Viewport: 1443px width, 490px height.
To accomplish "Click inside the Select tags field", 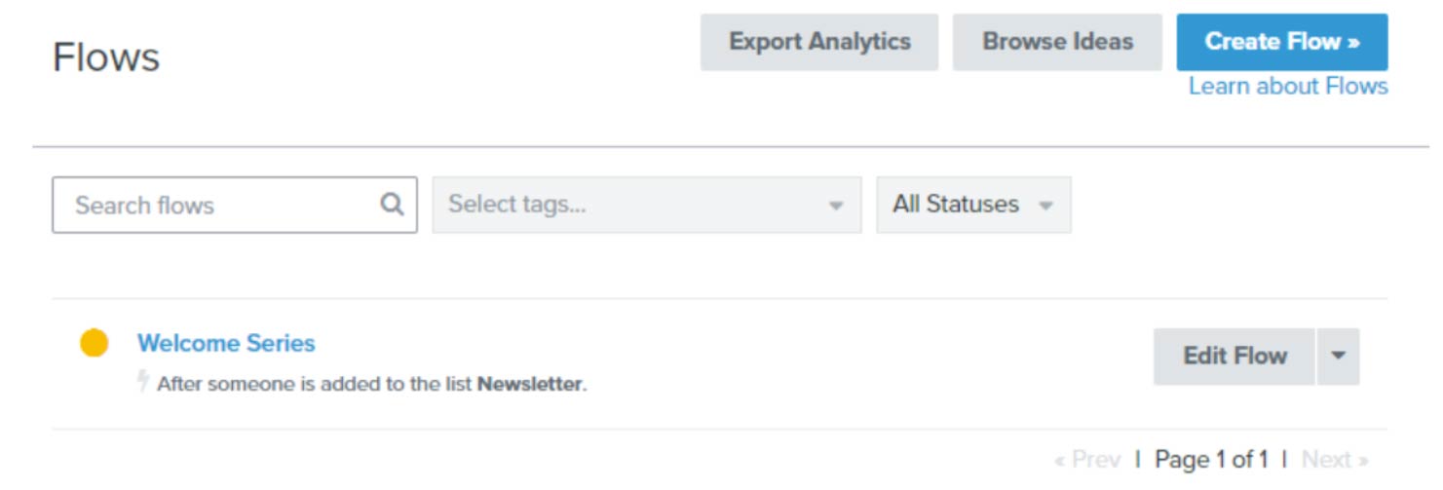I will 647,205.
